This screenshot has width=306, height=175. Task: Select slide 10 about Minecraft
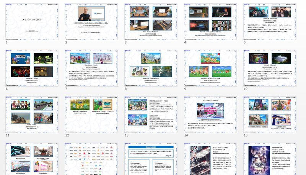[270, 68]
